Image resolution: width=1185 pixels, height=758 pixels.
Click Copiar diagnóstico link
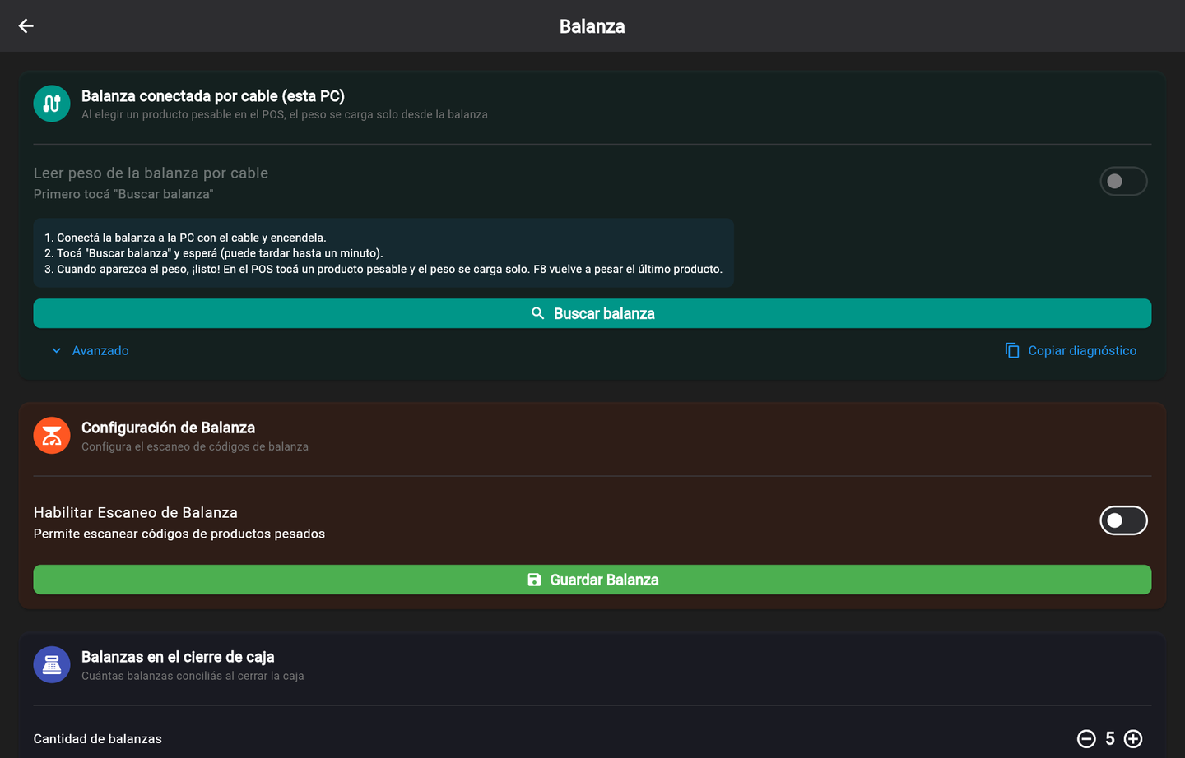tap(1071, 350)
